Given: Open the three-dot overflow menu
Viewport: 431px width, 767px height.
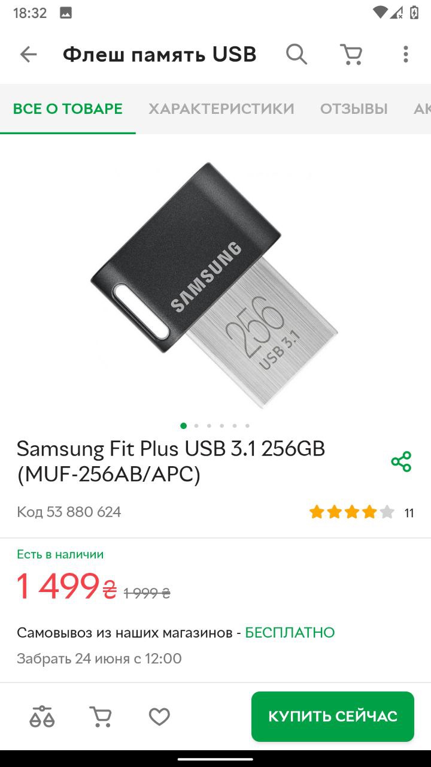Looking at the screenshot, I should (405, 55).
